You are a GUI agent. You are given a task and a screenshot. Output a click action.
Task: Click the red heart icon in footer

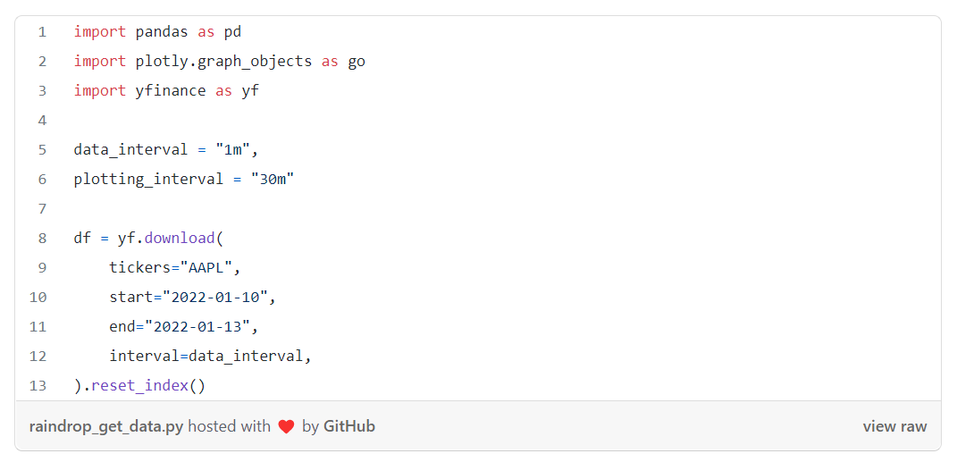286,427
